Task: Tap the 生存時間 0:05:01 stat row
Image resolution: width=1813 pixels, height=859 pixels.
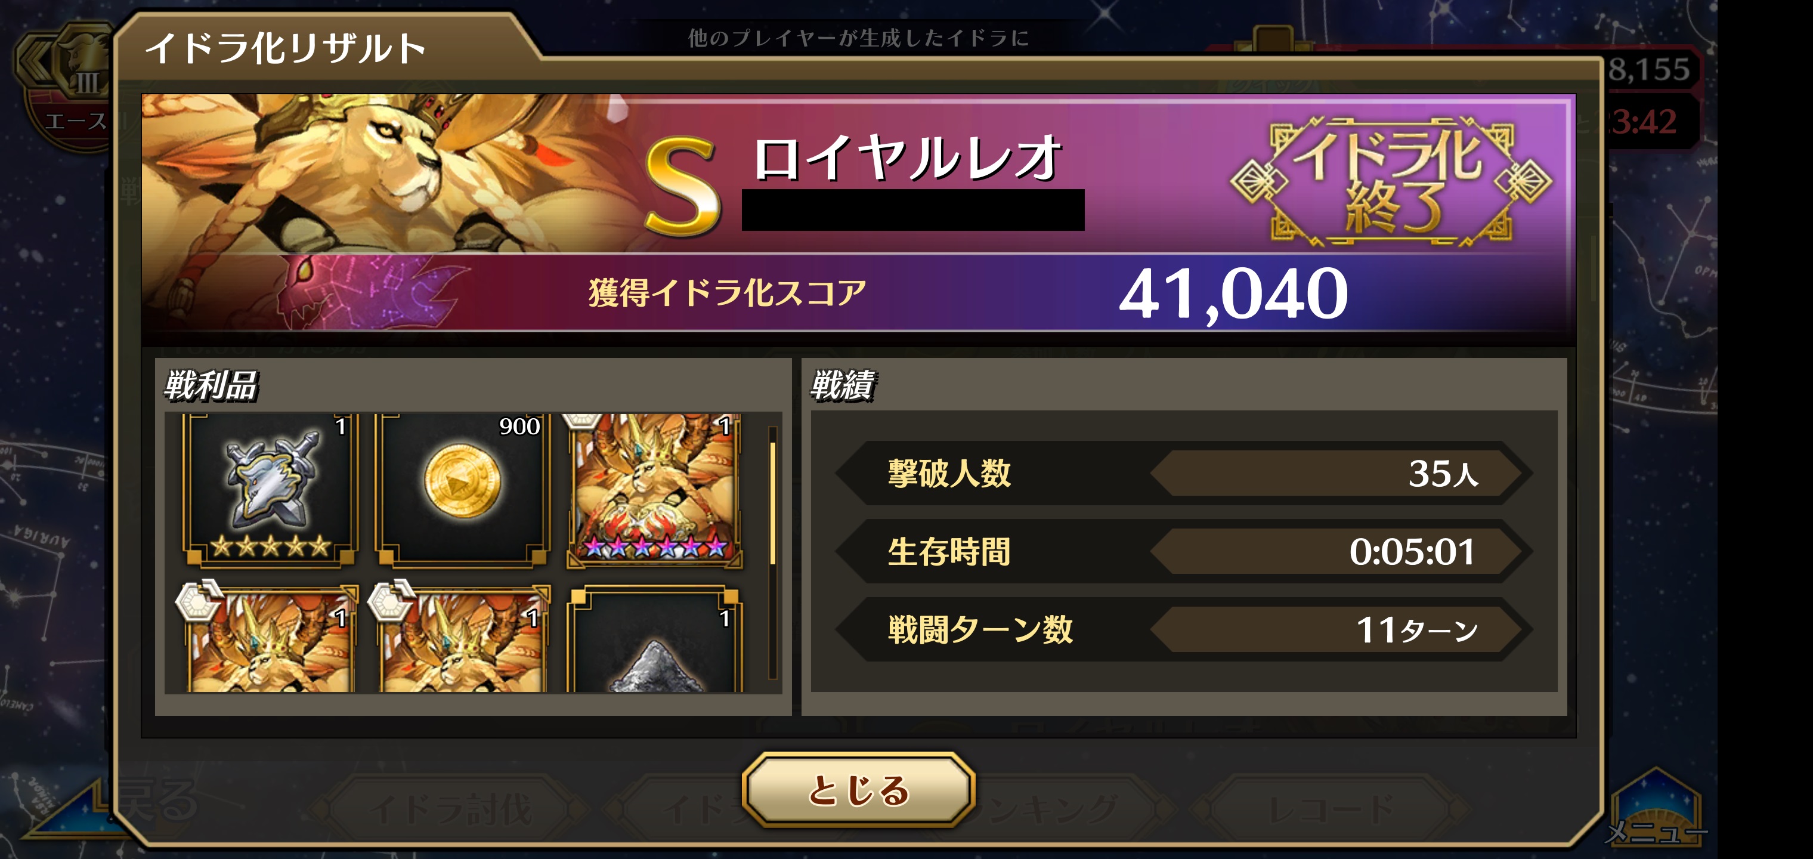Action: coord(1184,551)
